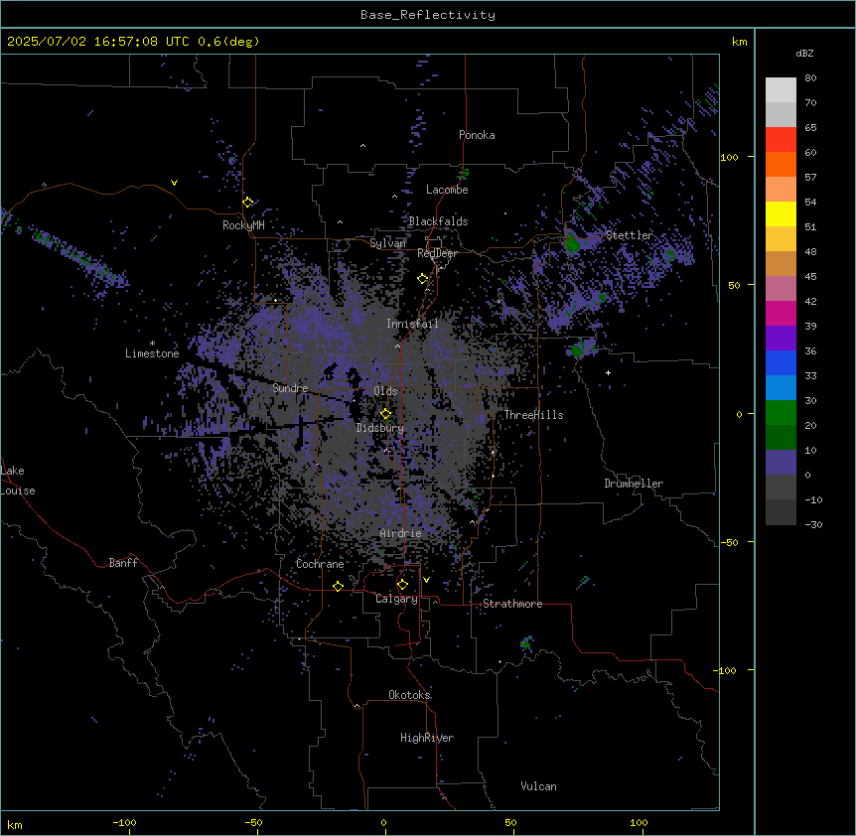This screenshot has width=856, height=836.
Task: Click the Lacombe label
Action: coord(447,190)
